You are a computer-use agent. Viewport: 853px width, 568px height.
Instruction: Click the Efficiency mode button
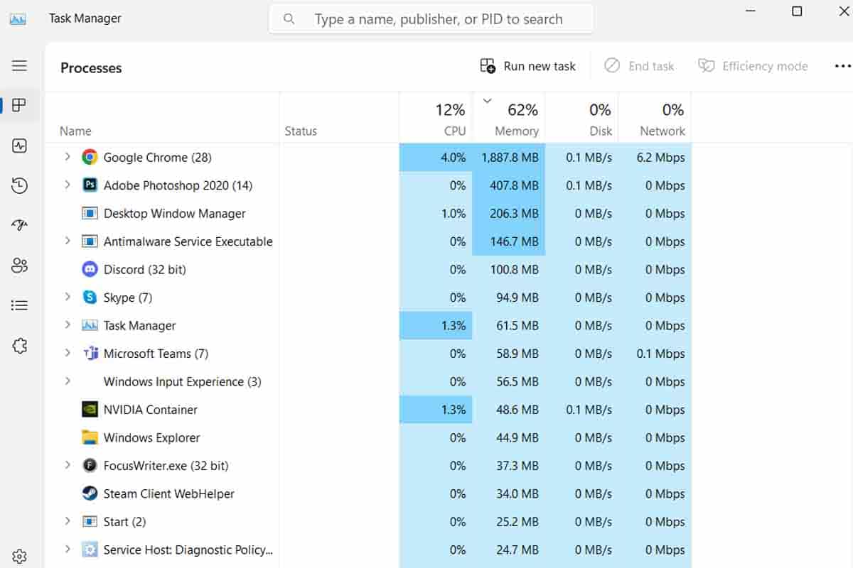pos(753,66)
